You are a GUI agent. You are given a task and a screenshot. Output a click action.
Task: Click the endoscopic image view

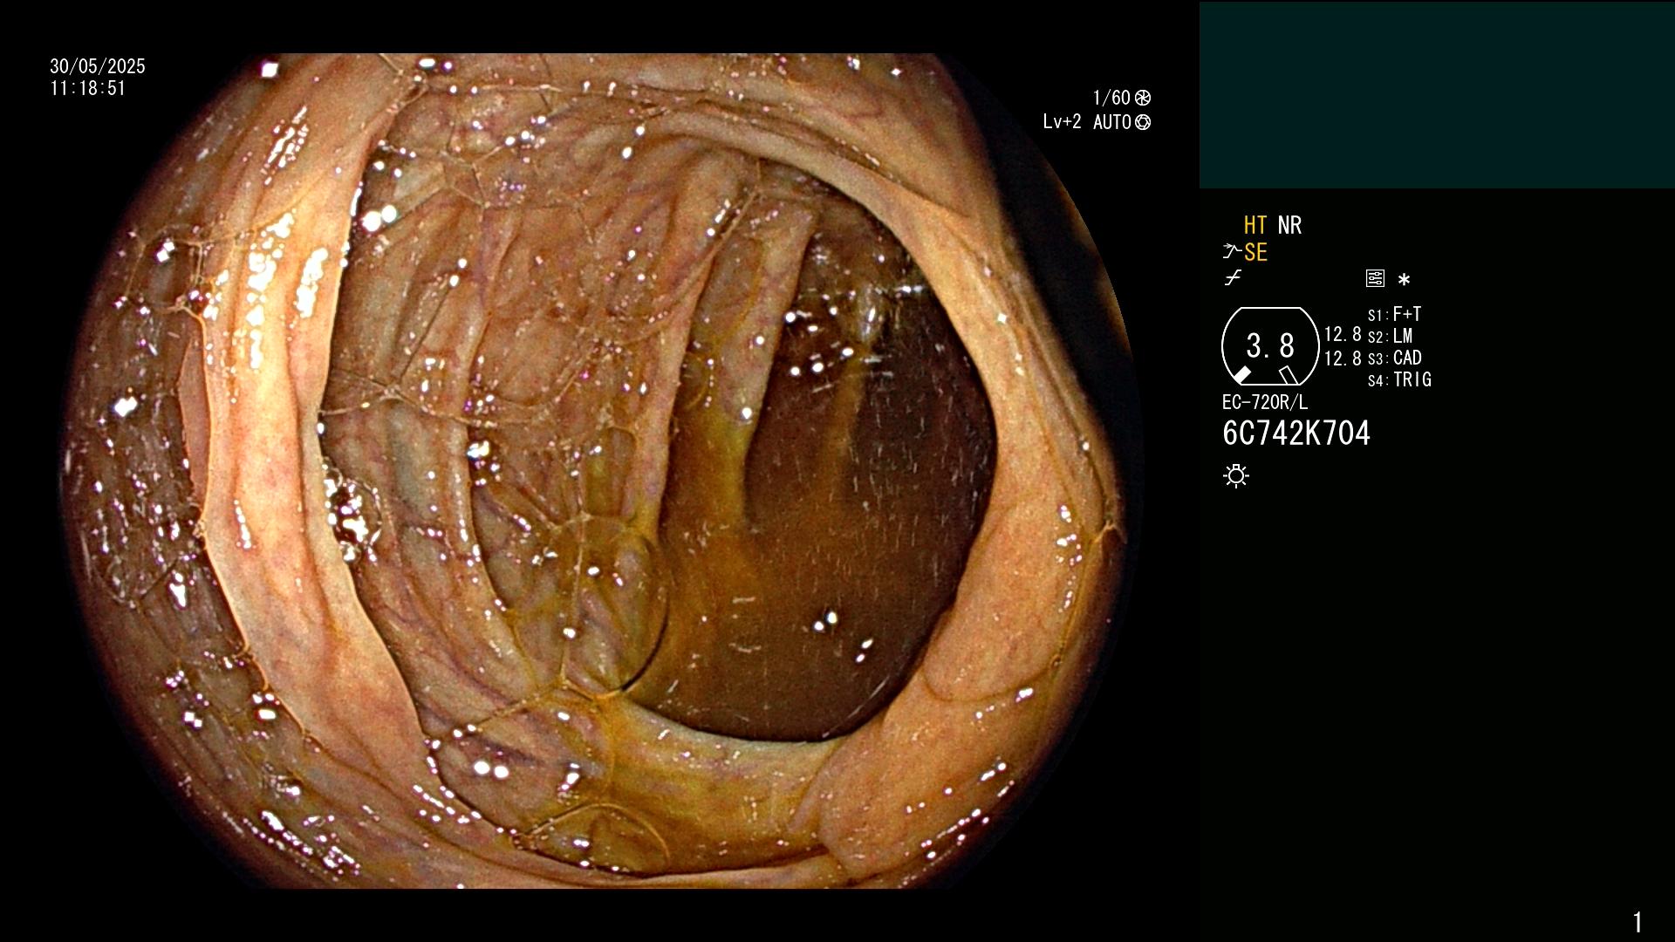click(x=602, y=471)
